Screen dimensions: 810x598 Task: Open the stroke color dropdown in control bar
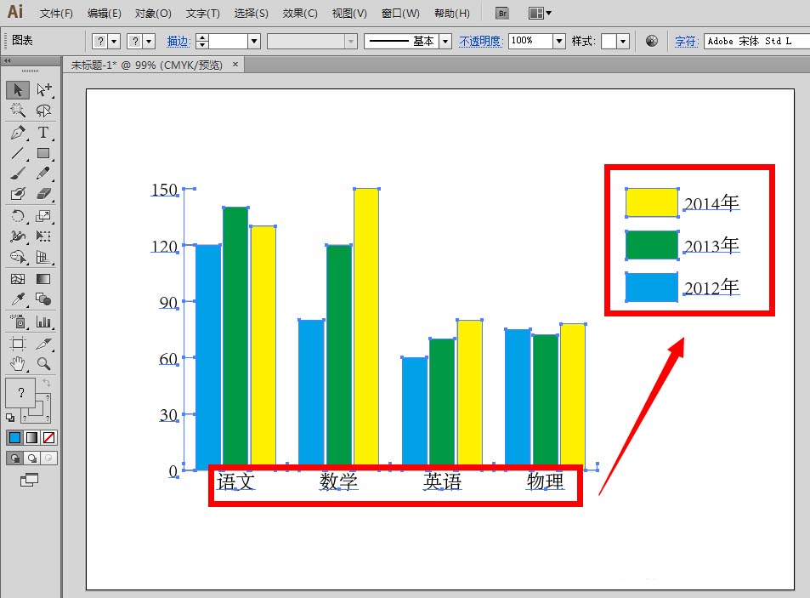click(149, 41)
